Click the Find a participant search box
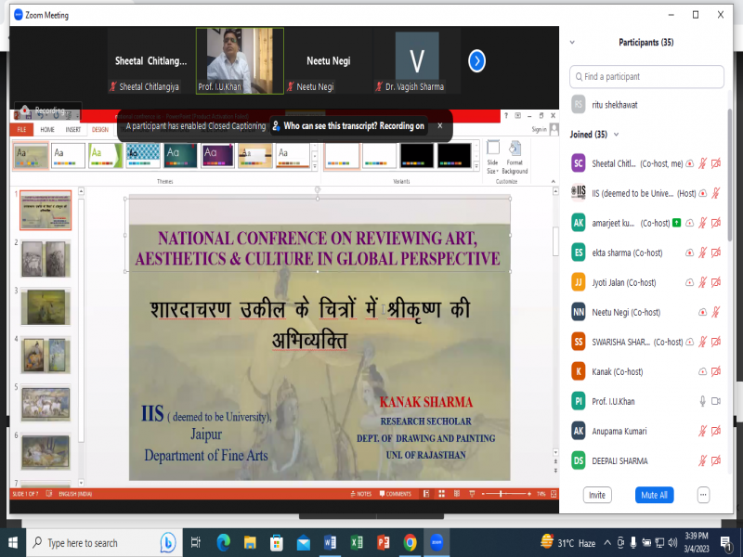 coord(647,76)
